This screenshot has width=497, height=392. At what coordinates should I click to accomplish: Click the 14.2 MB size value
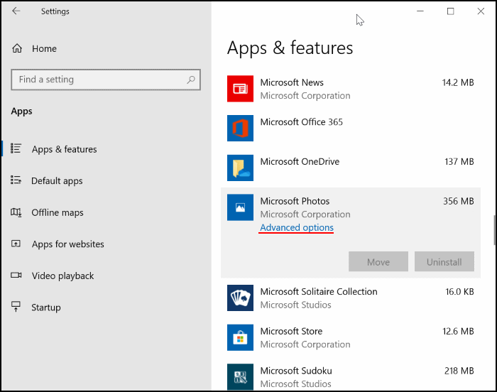click(x=458, y=82)
